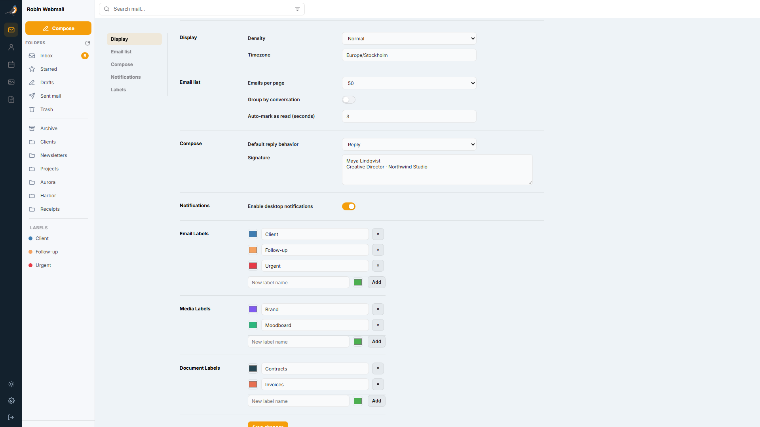Remove the Follow-up label with its x button
This screenshot has width=760, height=427.
(x=378, y=250)
